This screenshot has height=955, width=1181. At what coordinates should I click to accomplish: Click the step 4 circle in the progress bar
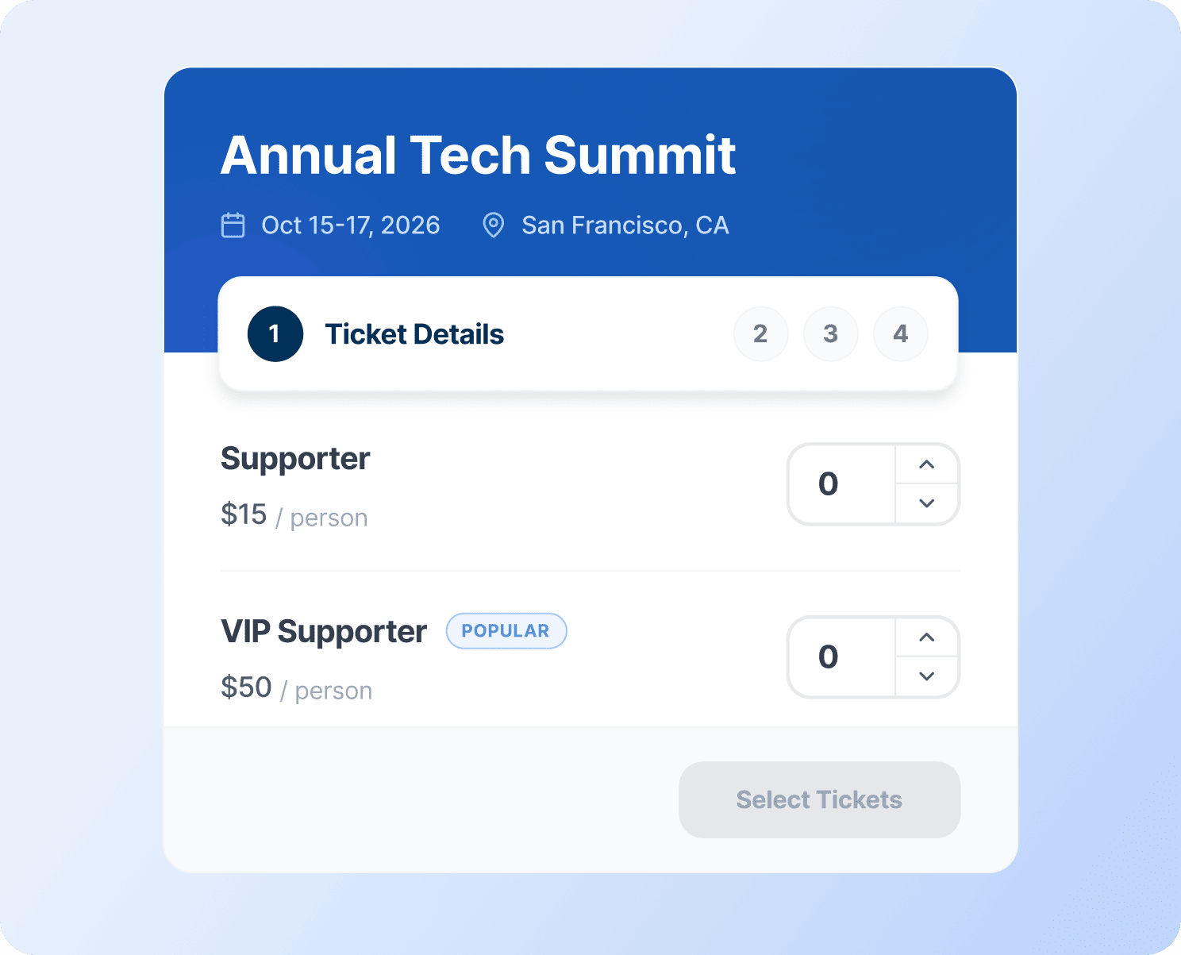tap(900, 333)
